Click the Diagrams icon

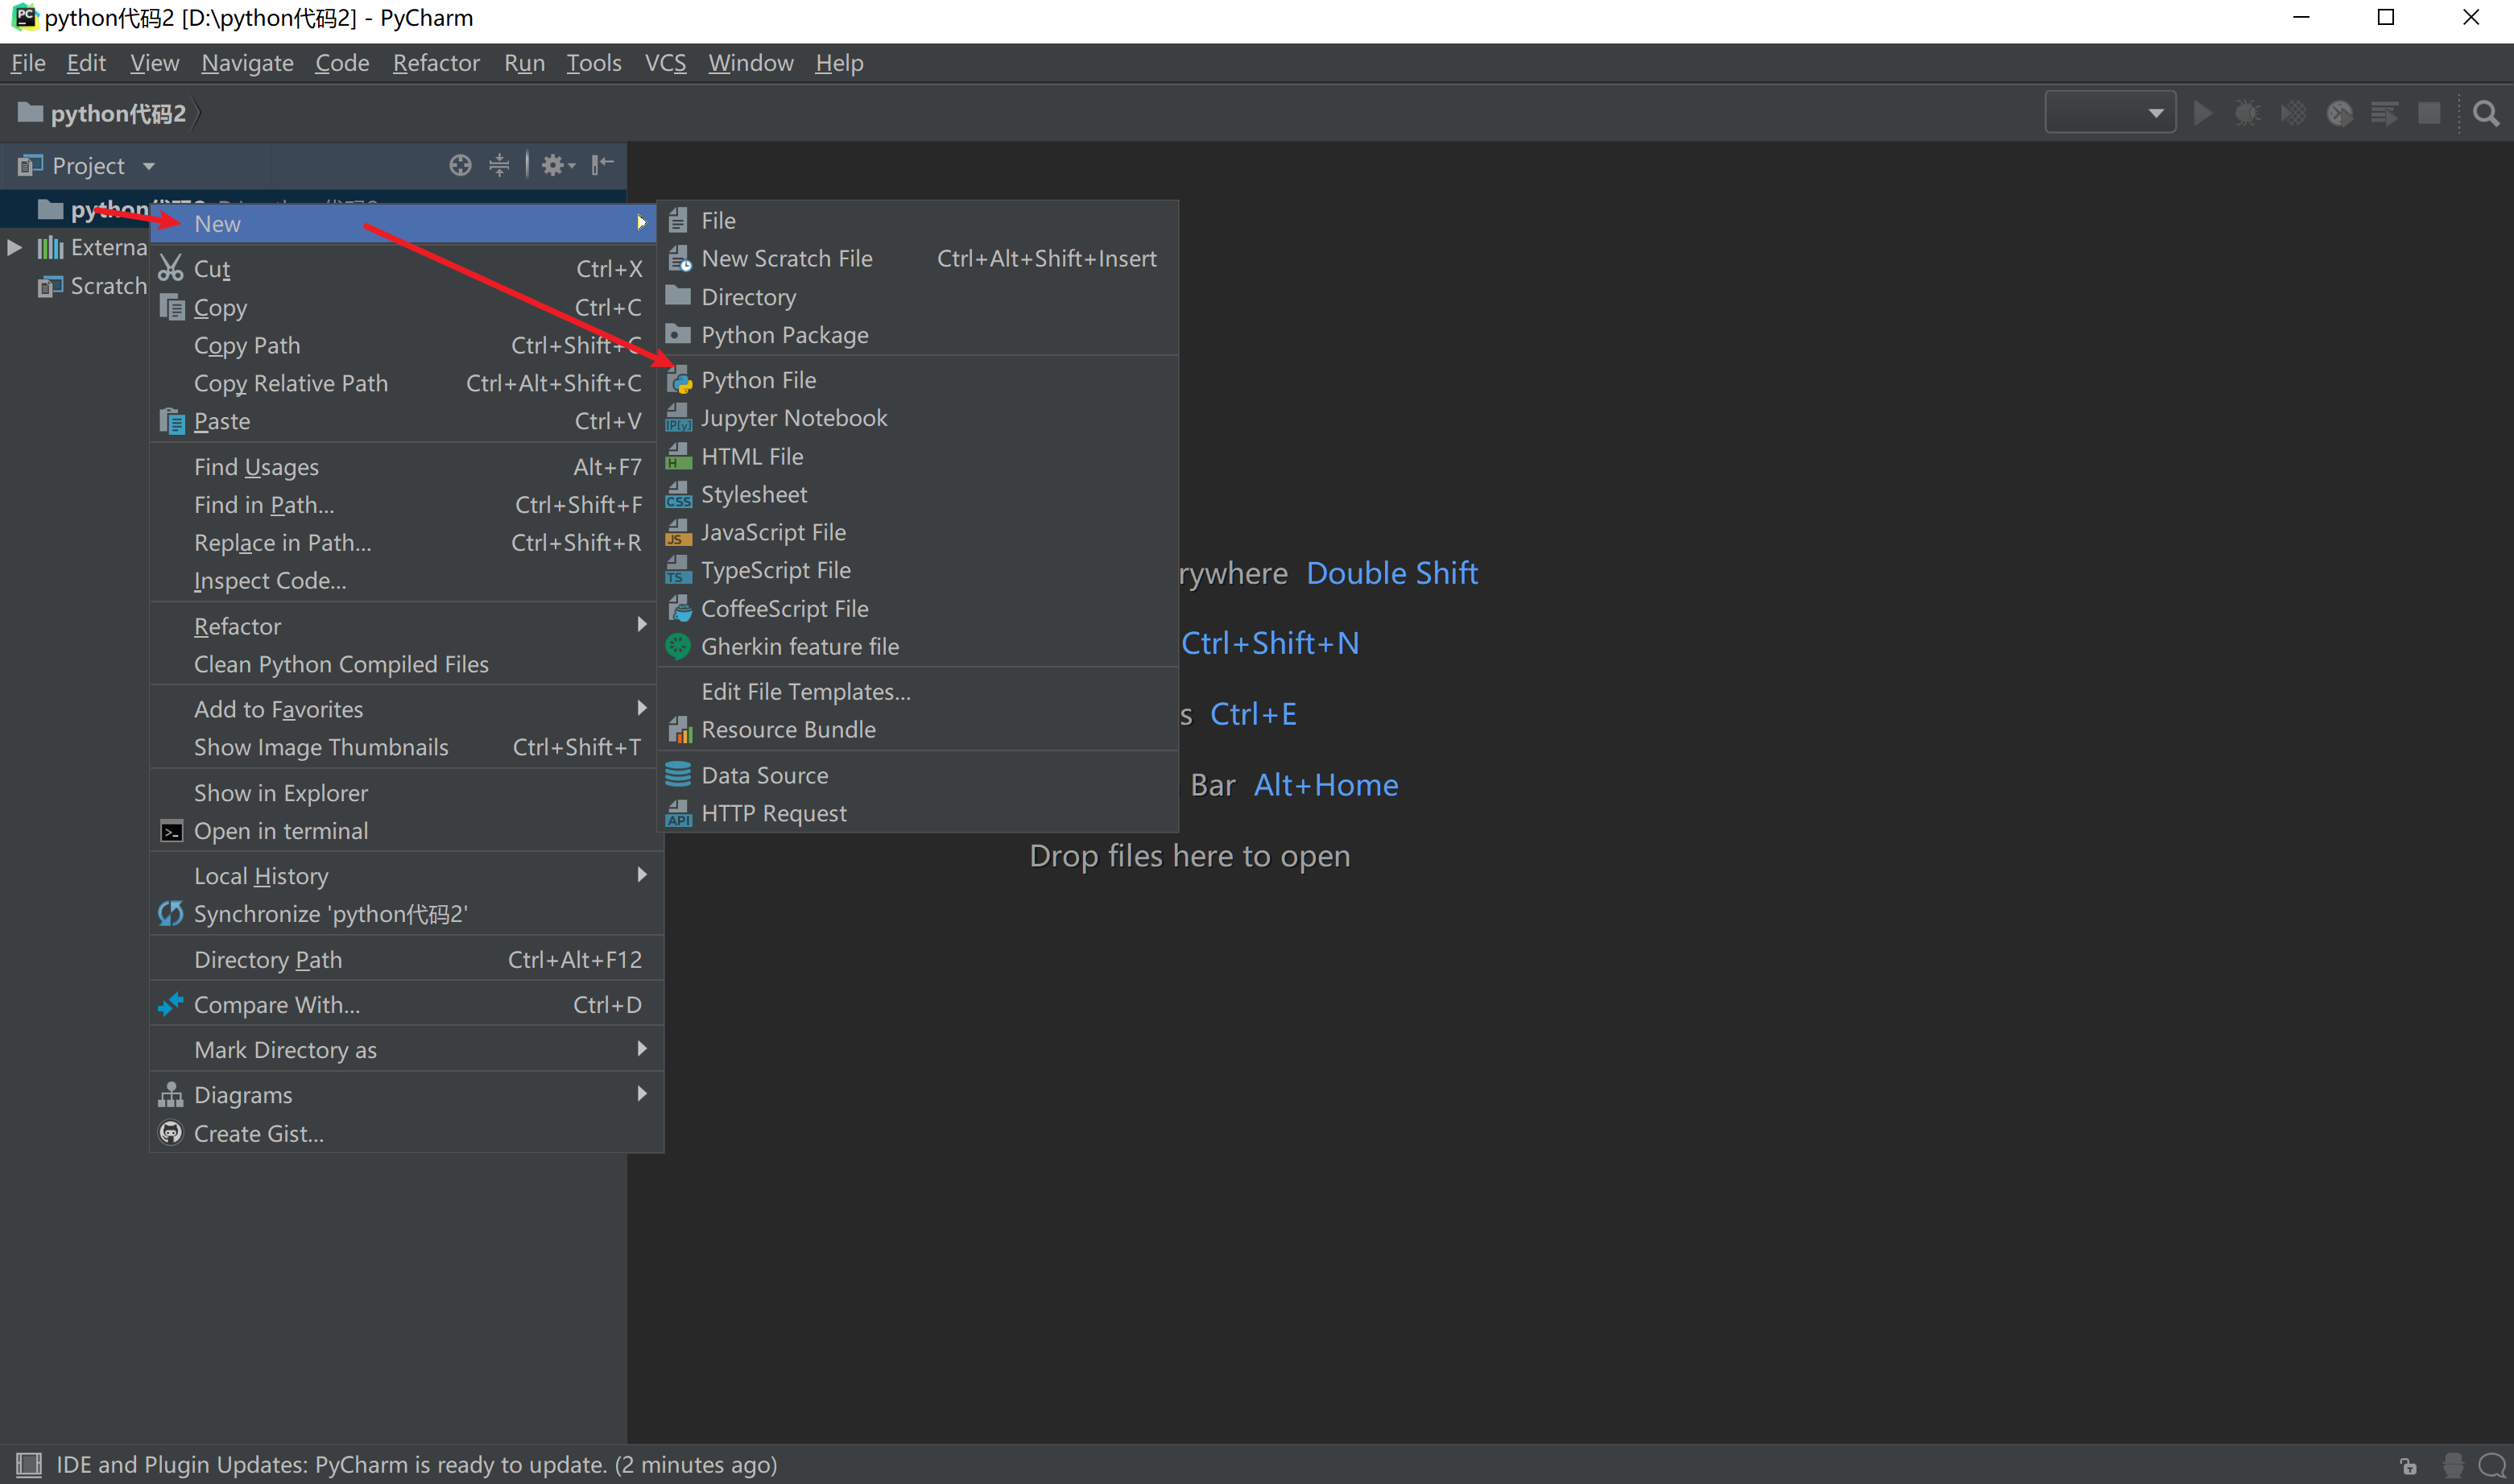[x=171, y=1095]
